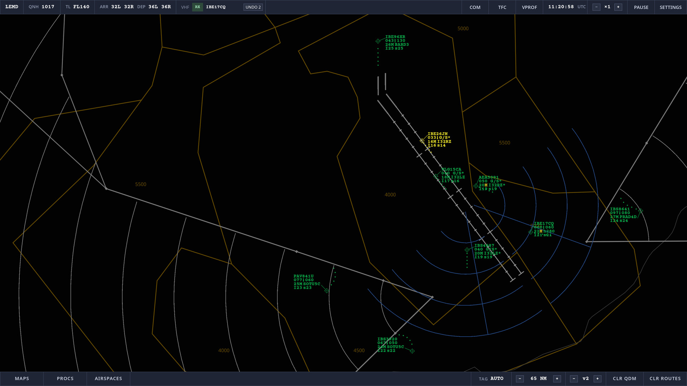Screen dimensions: 687x386
Task: Click SOTU5C procedure in PAV841U tag
Action: [x=312, y=284]
